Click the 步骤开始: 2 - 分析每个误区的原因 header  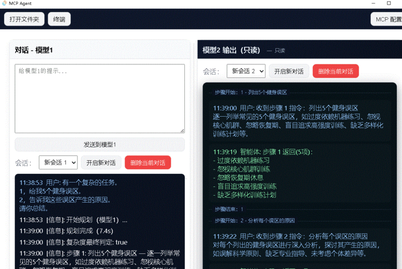(x=255, y=221)
